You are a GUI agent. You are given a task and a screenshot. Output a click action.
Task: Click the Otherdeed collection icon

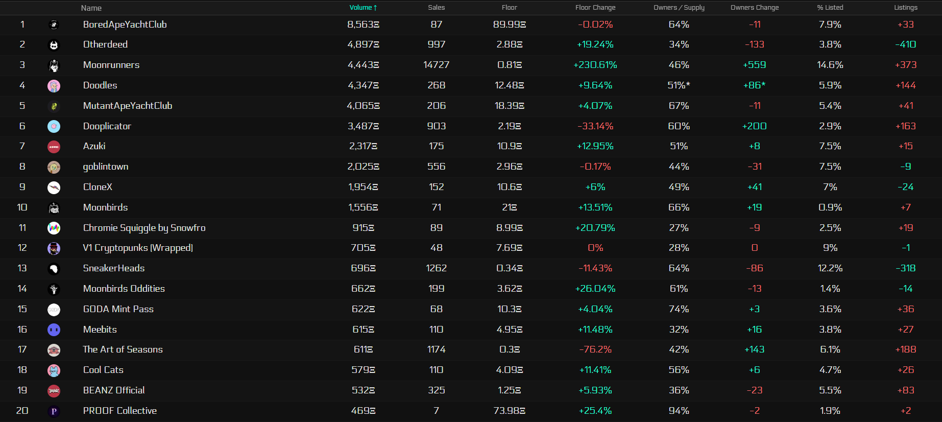[x=54, y=45]
